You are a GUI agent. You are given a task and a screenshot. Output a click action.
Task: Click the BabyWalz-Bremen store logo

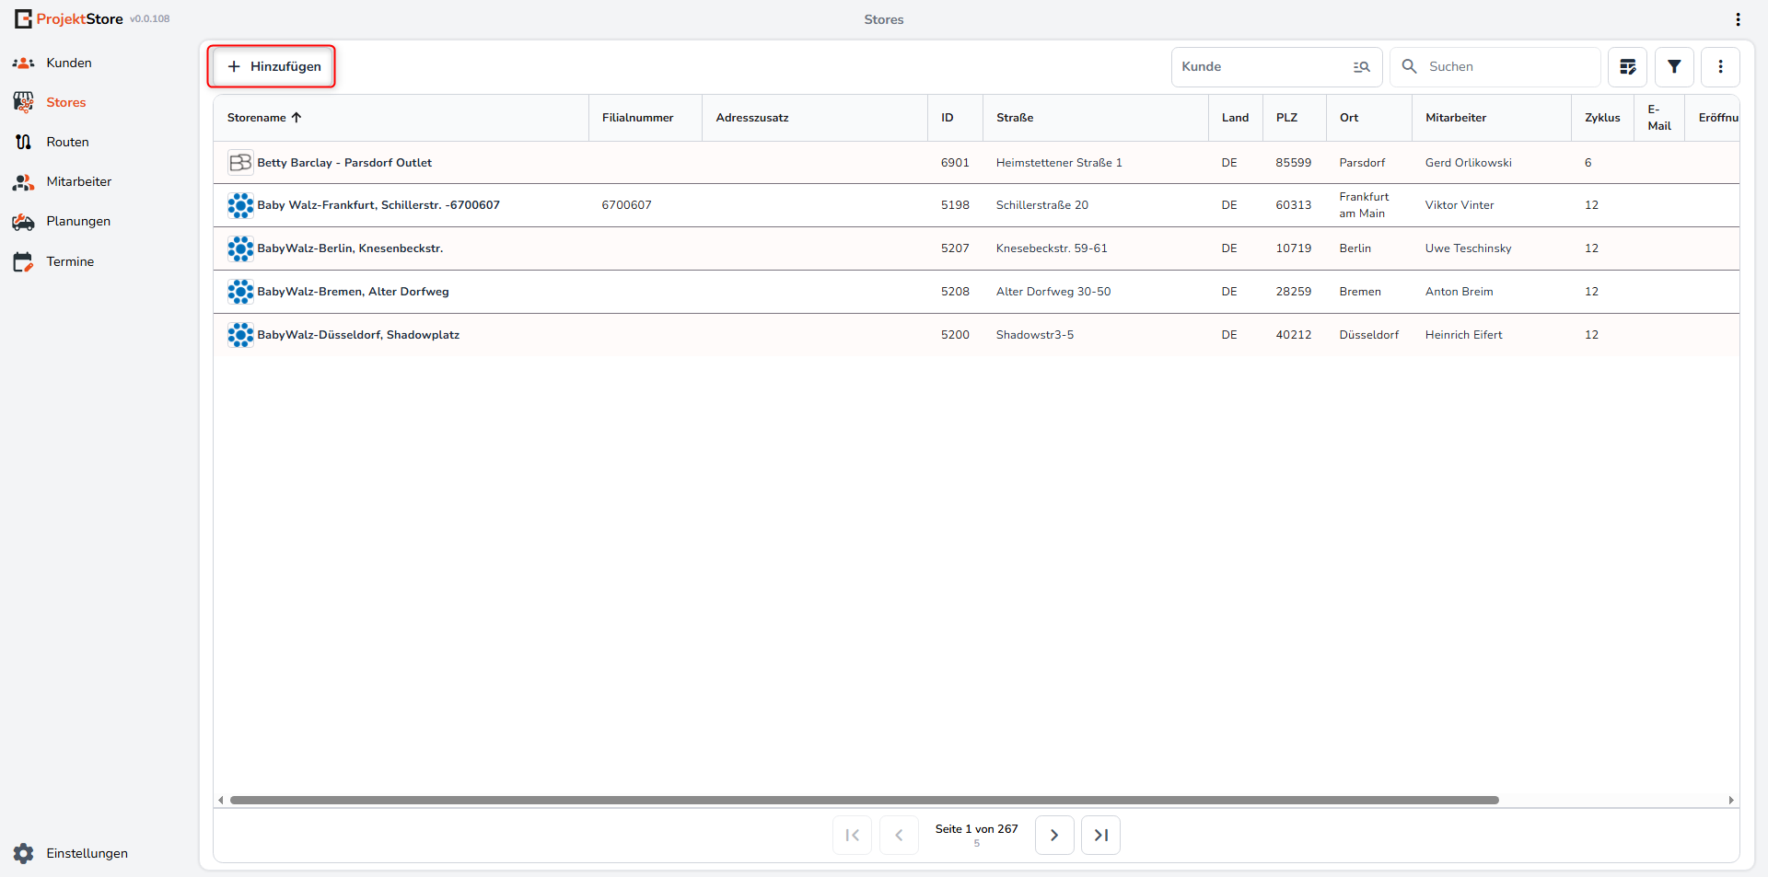coord(240,292)
